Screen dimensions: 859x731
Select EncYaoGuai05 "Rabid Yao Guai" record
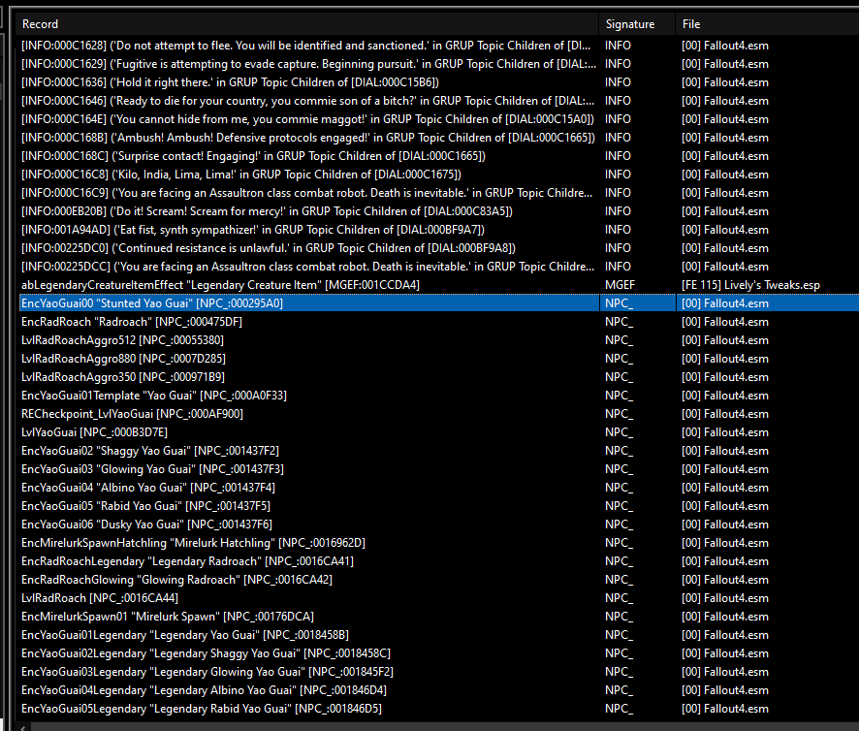(438, 506)
